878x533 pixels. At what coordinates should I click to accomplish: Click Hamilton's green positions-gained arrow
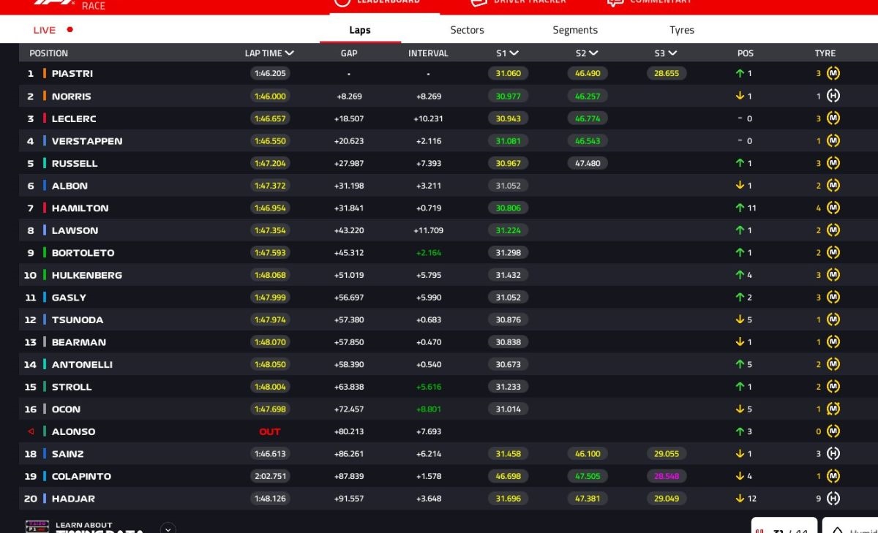click(x=740, y=208)
